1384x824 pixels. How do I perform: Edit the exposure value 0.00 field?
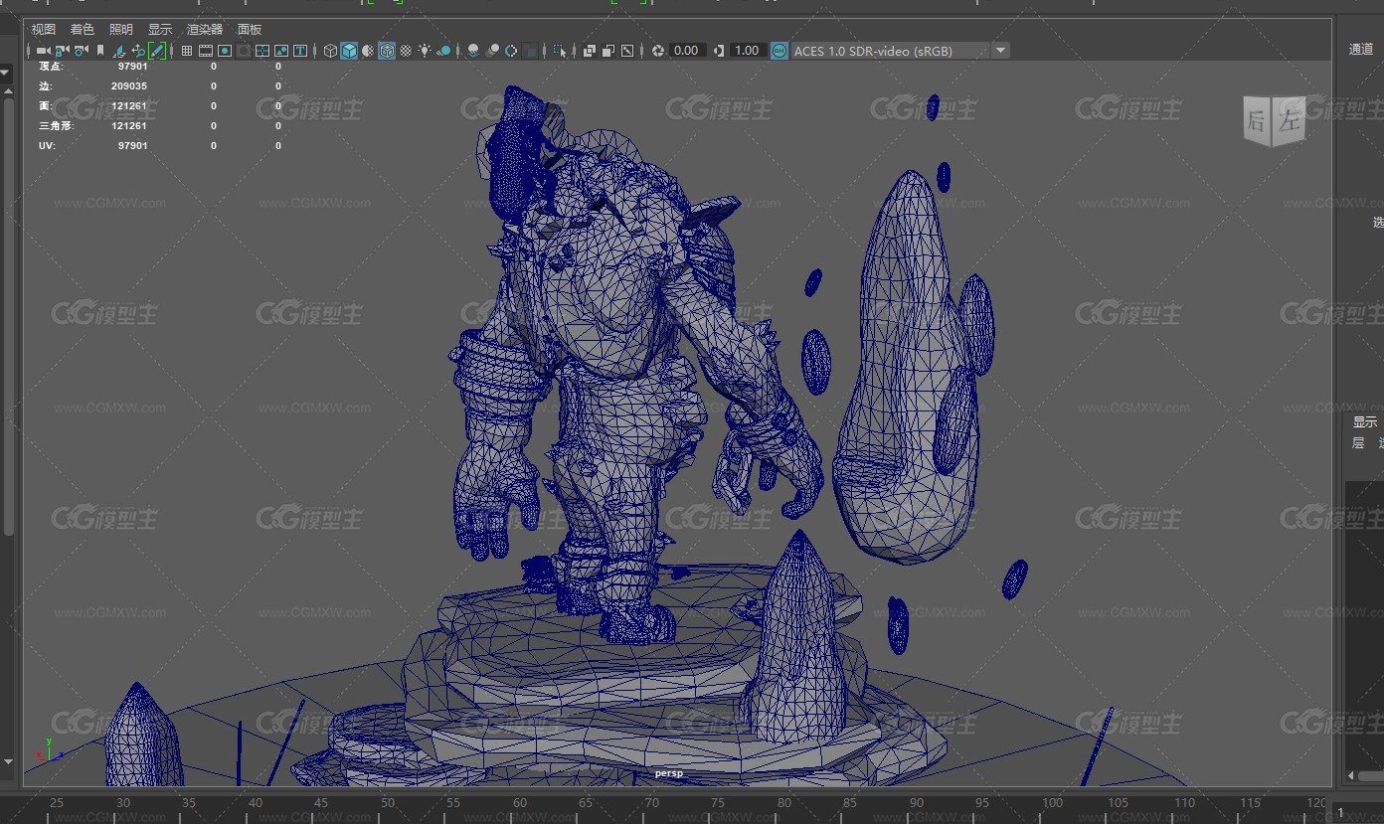688,51
